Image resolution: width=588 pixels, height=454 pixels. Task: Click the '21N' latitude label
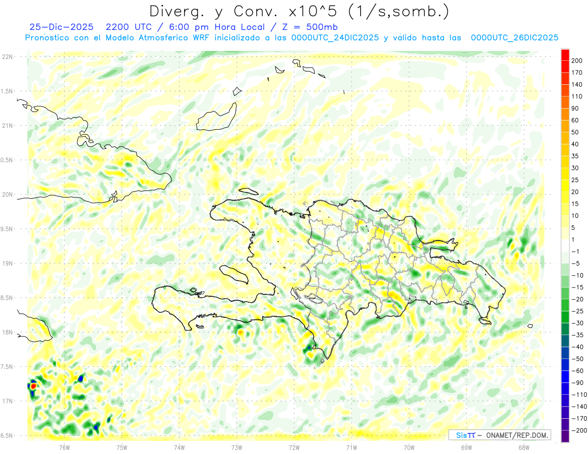pos(7,126)
